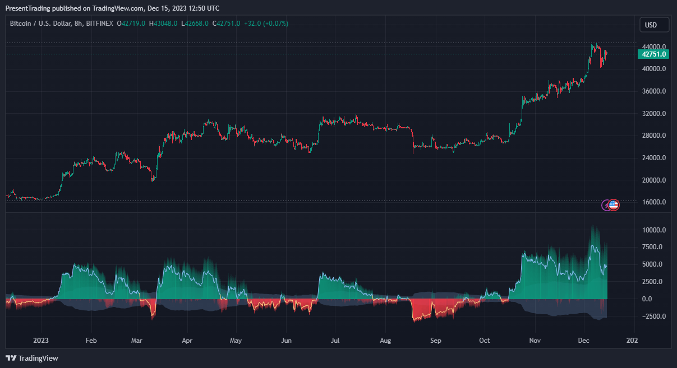Click the 32000.0 price axis label

[x=654, y=113]
